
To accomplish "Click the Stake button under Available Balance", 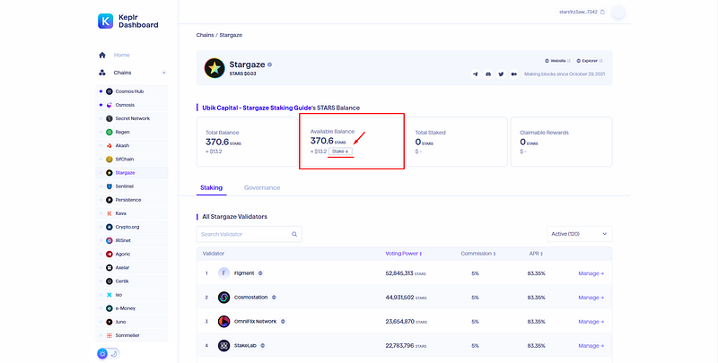I will point(340,151).
